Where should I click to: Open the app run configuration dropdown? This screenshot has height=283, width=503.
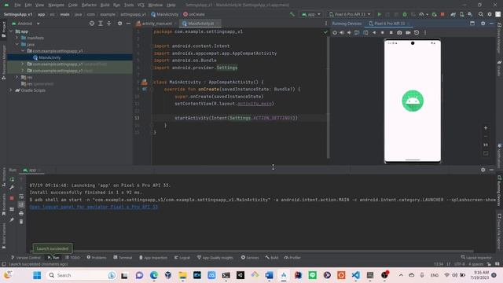[310, 14]
